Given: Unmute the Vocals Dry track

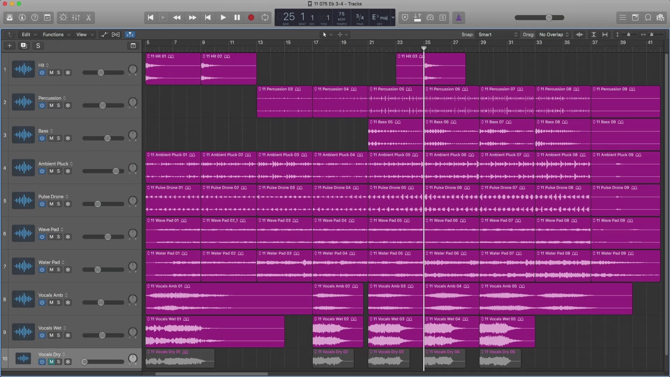Looking at the screenshot, I should click(x=51, y=362).
